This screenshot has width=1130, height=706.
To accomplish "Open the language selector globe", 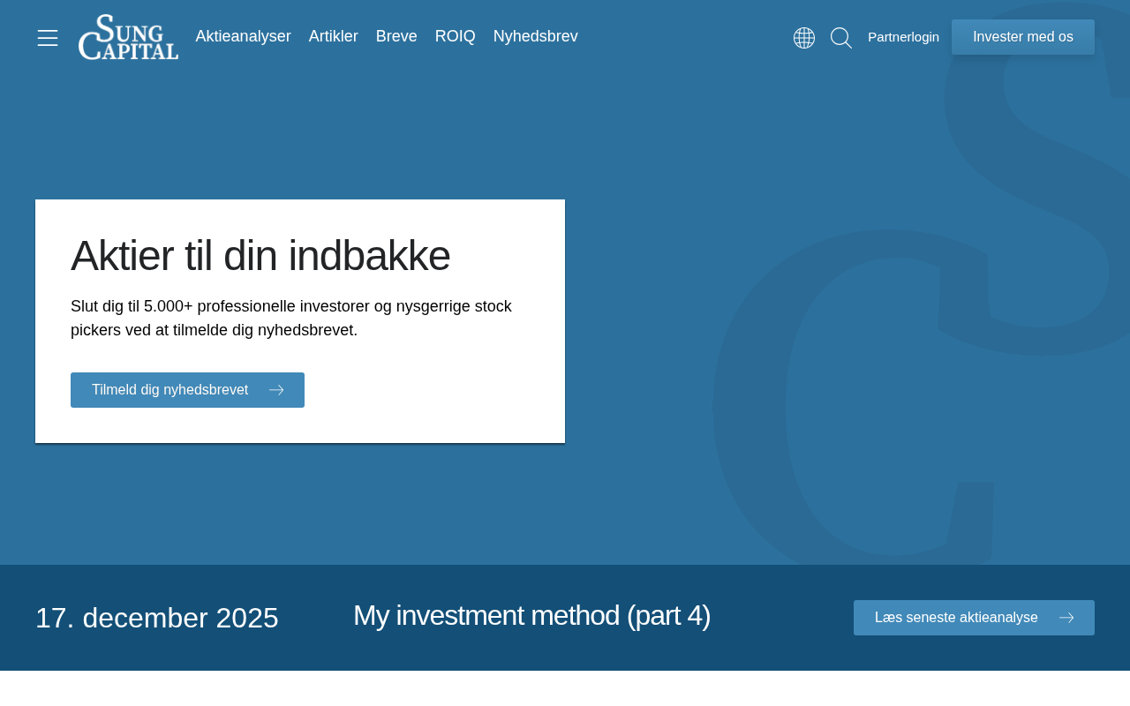I will click(804, 38).
